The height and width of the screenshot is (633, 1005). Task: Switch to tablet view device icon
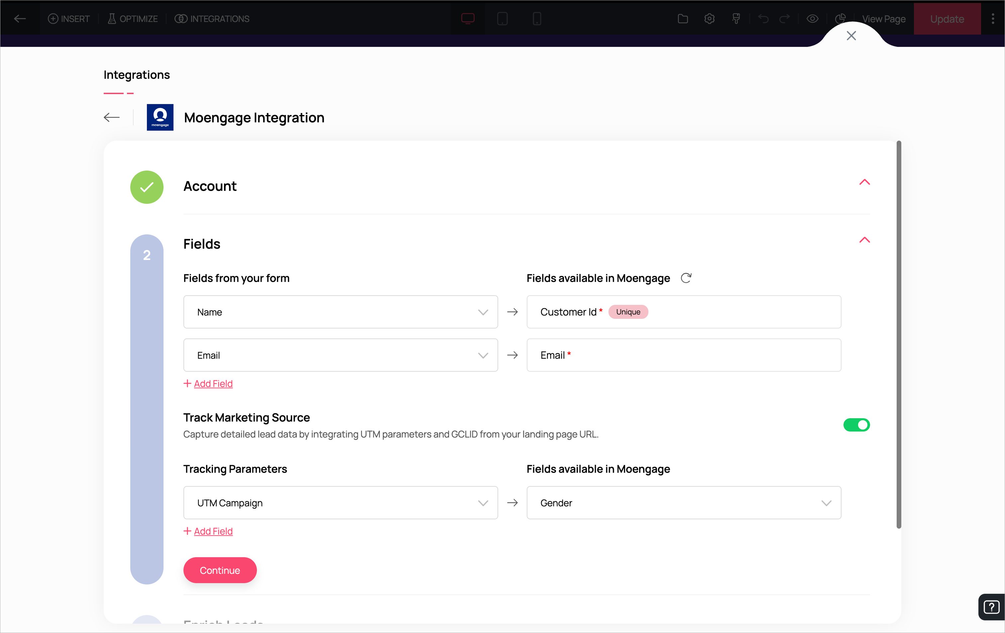(502, 19)
